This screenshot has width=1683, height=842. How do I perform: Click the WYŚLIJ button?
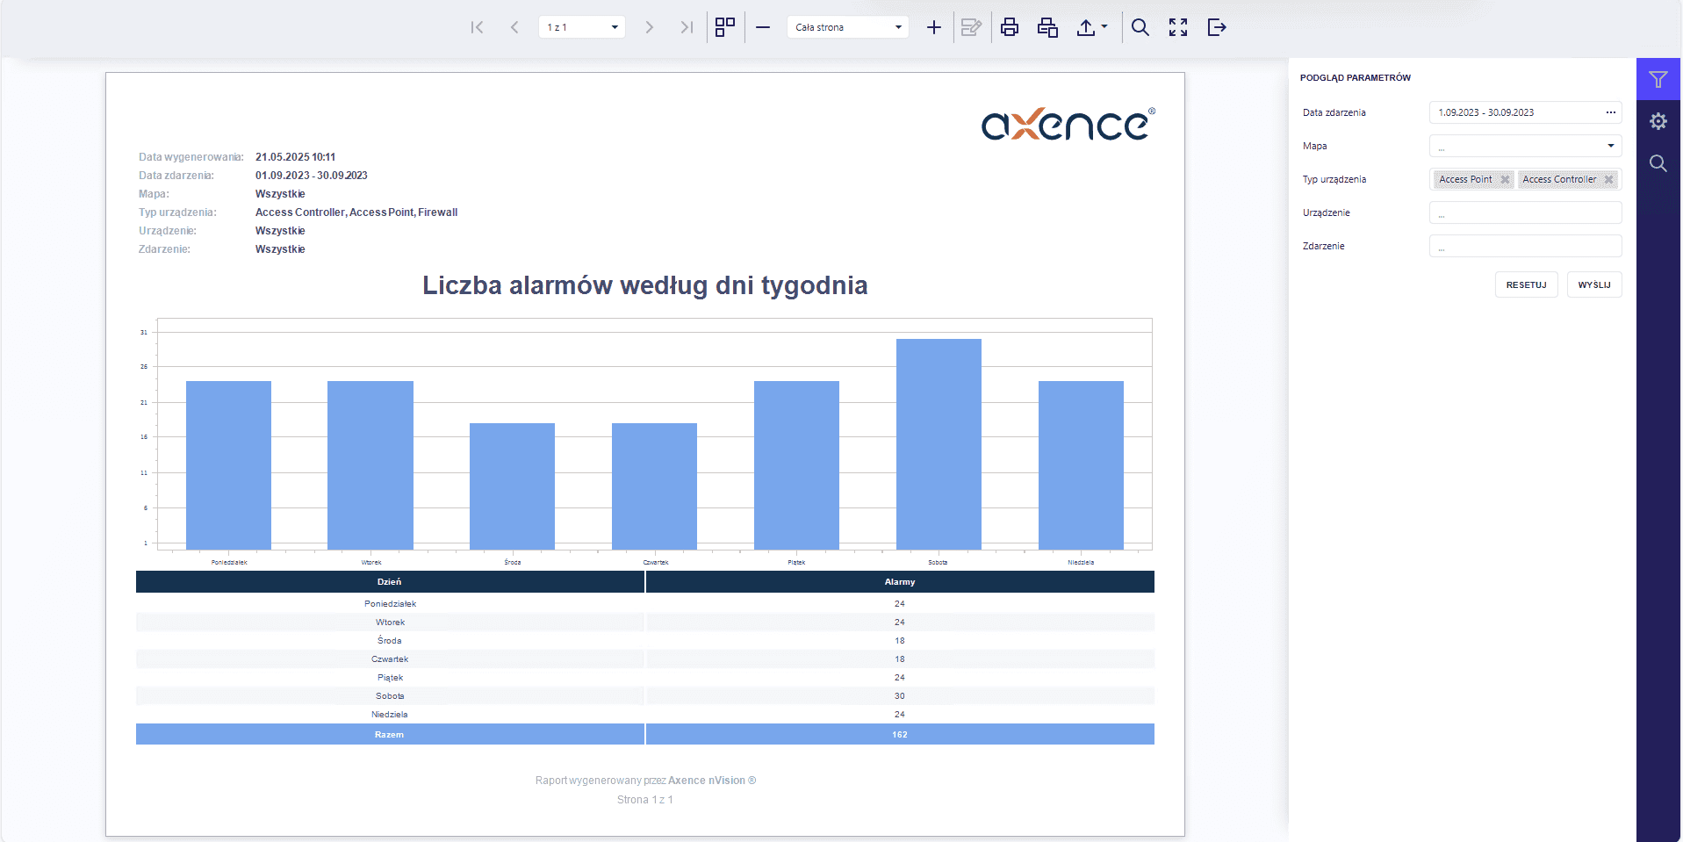(x=1594, y=284)
